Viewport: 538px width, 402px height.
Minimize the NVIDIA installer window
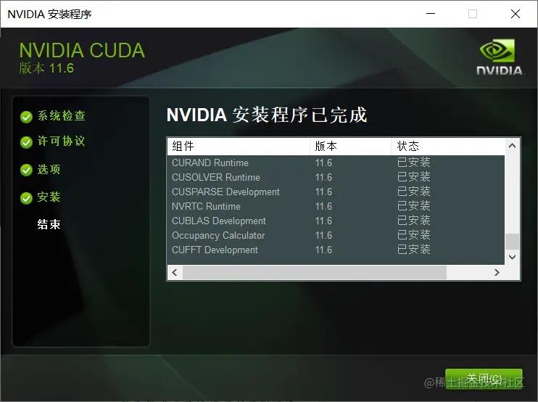431,14
